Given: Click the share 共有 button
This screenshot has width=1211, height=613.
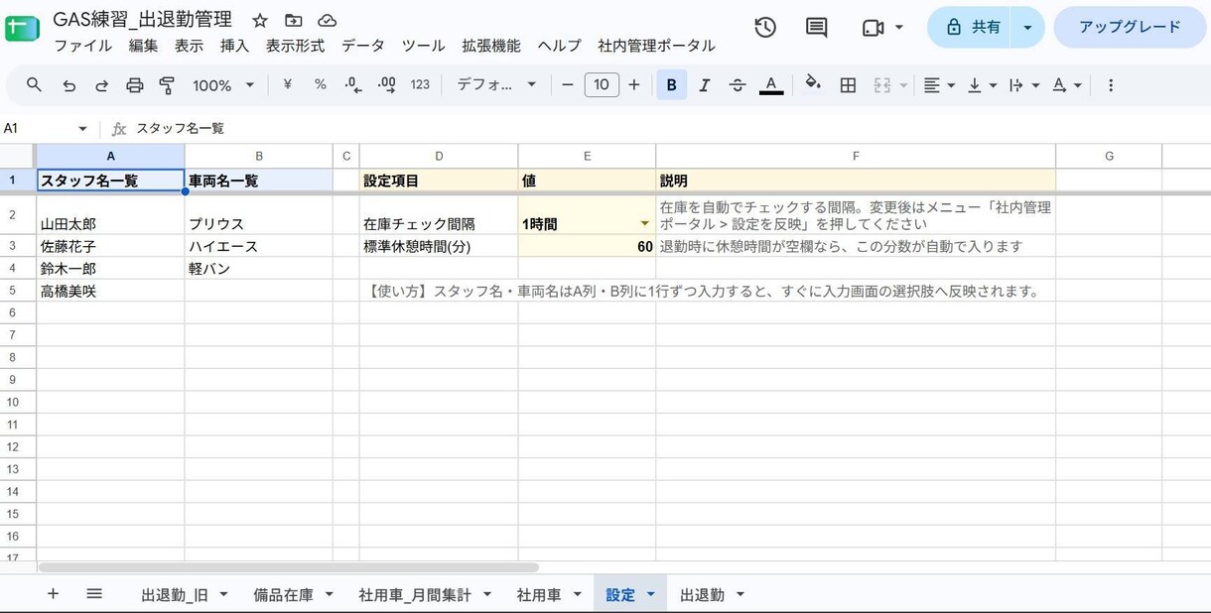Looking at the screenshot, I should click(x=971, y=28).
